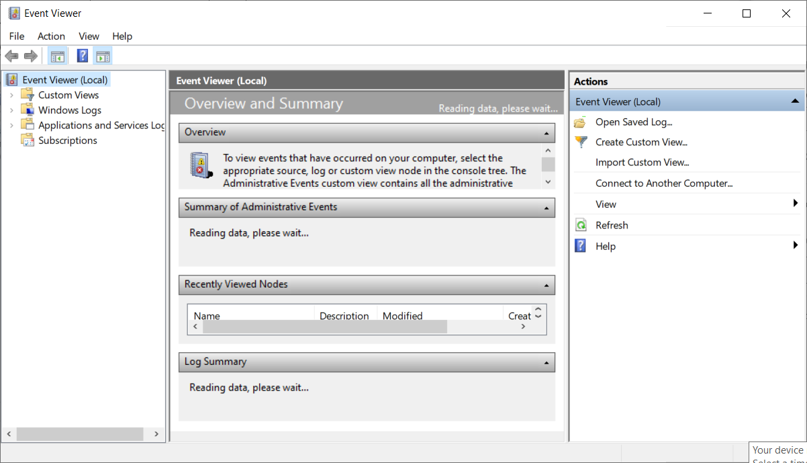Expand the Windows Logs tree node
This screenshot has width=807, height=463.
point(11,110)
